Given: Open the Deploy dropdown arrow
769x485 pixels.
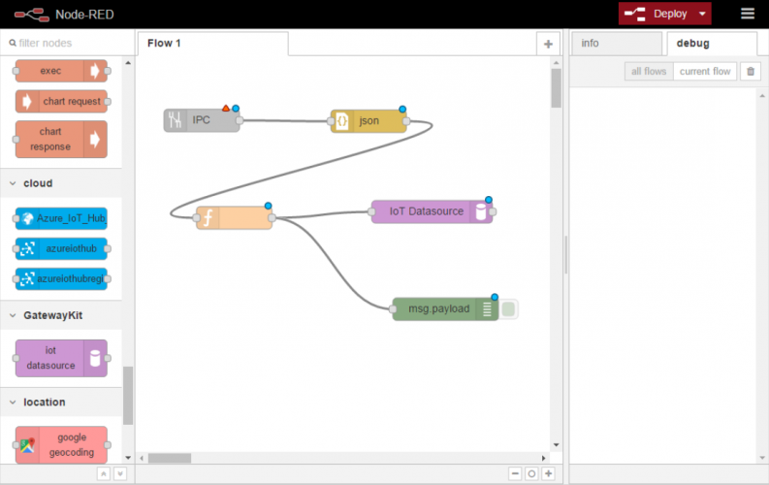Looking at the screenshot, I should tap(702, 14).
